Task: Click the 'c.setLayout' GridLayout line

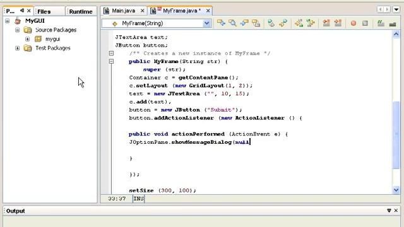Action: 191,86
